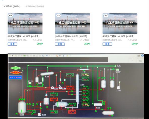Select pump P-702 near tank V-703
Viewport: 149px width, 119px height.
pos(39,114)
